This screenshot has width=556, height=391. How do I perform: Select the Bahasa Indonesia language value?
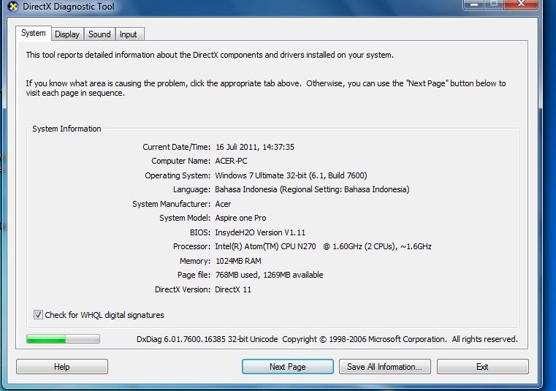312,189
